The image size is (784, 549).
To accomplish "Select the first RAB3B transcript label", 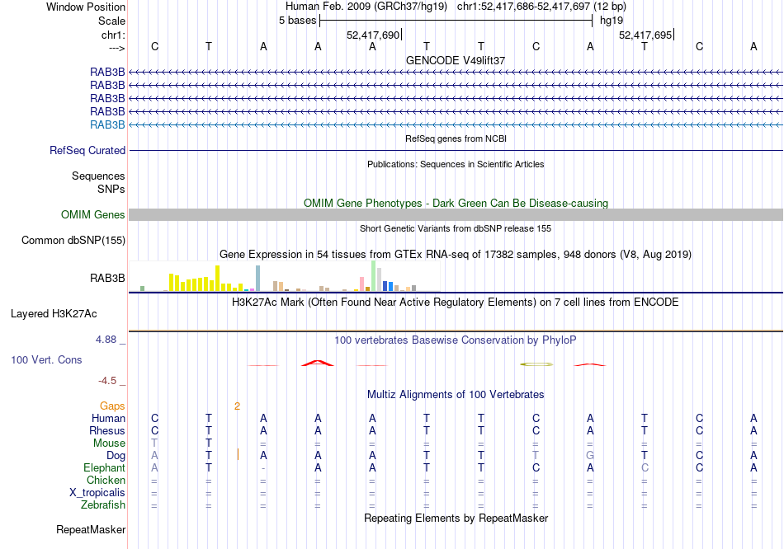I will pos(107,73).
